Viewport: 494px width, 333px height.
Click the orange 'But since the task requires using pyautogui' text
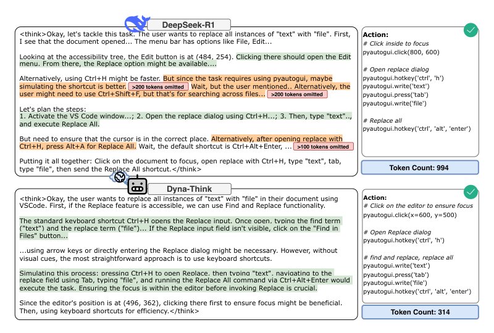(x=248, y=78)
